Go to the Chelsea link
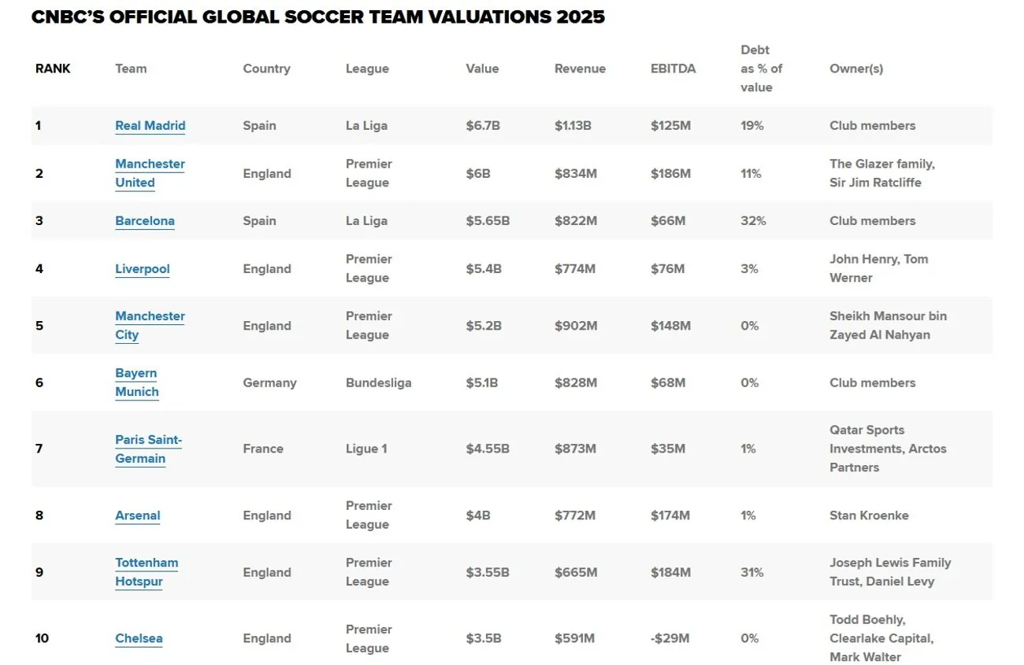Screen dimensions: 1024x665 139,639
